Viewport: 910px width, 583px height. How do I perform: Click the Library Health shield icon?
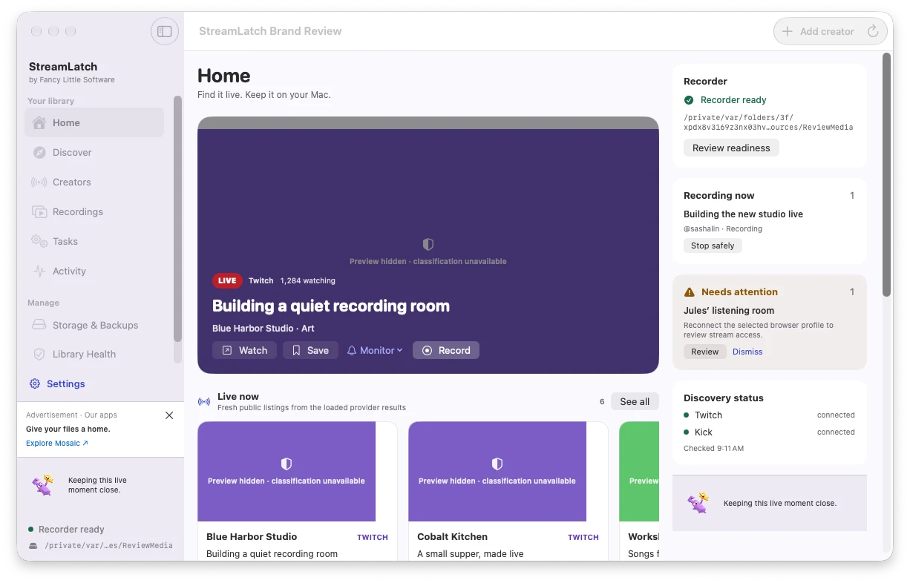[x=39, y=355]
